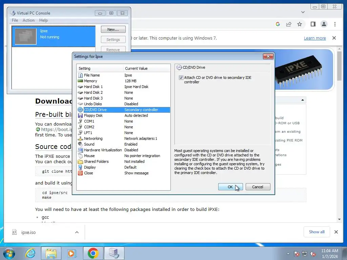Screen dimensions: 347x260
Task: Open Chrome three-dot menu
Action: [x=335, y=24]
